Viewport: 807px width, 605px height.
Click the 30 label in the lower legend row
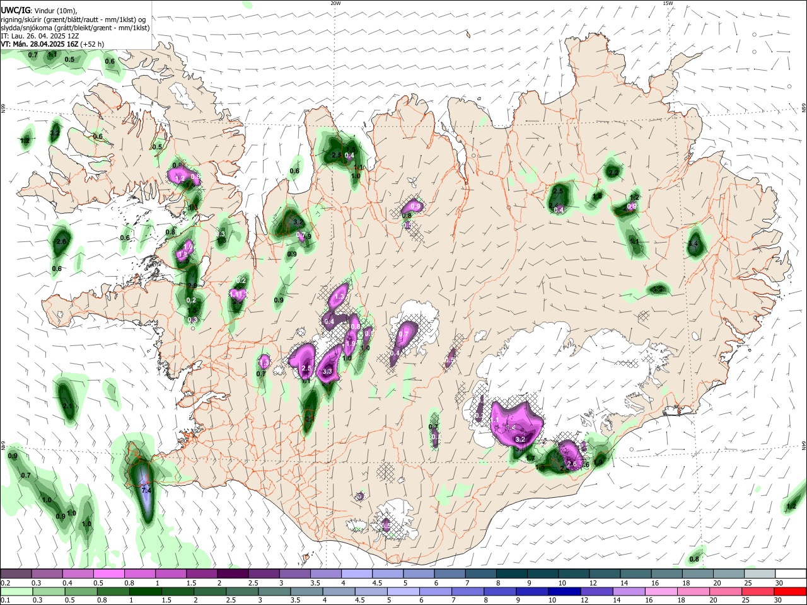pyautogui.click(x=779, y=601)
